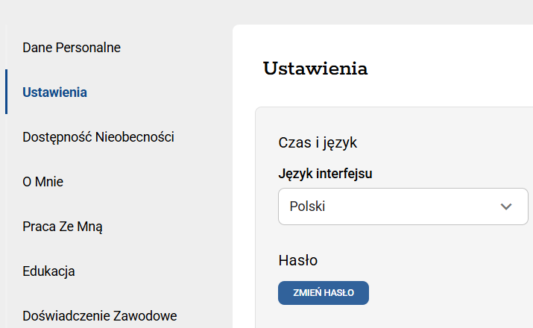Click the blue active indicator beside Ustawienia
This screenshot has width=533, height=328.
pyautogui.click(x=6, y=92)
